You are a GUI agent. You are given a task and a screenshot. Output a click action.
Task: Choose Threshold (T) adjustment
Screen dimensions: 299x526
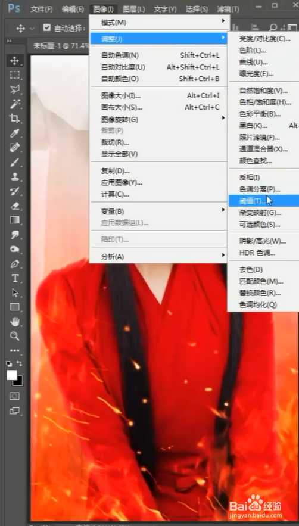(x=264, y=201)
